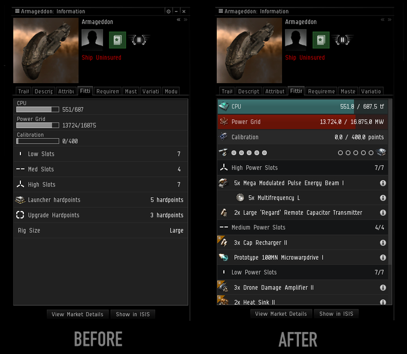407x354 pixels.
Task: Collapse the High Power Slots section
Action: 303,167
